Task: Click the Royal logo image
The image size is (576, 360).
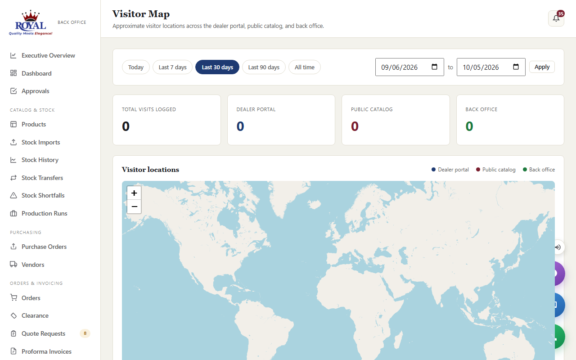Action: coord(31,23)
